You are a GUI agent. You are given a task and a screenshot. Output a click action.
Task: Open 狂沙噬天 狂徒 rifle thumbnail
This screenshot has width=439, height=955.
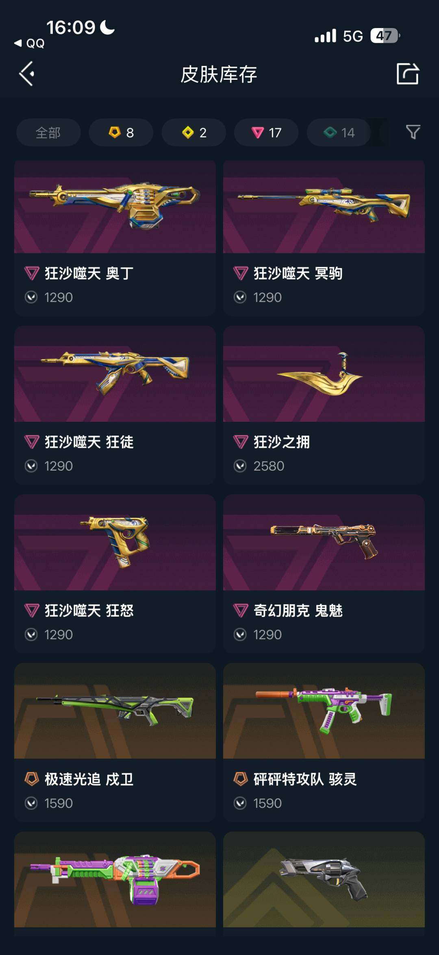click(x=115, y=374)
